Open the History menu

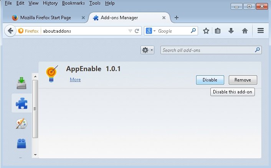point(50,3)
